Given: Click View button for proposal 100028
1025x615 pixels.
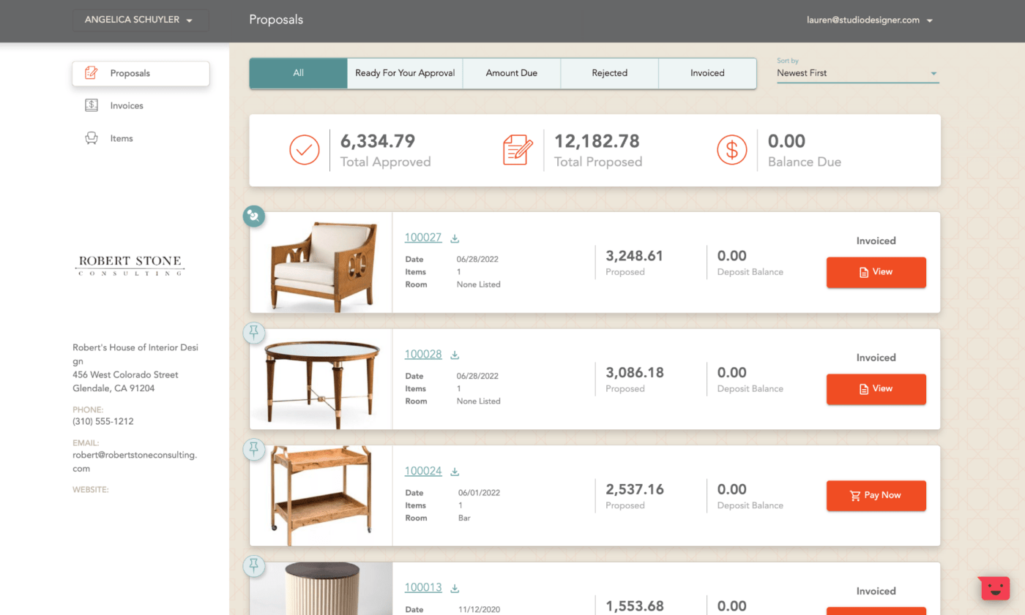Looking at the screenshot, I should tap(876, 389).
